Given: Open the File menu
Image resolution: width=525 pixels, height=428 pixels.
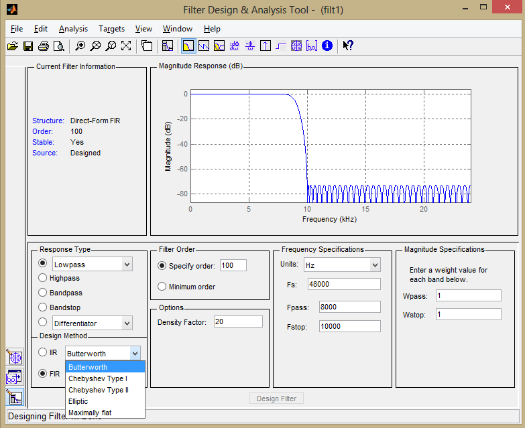Looking at the screenshot, I should [17, 29].
